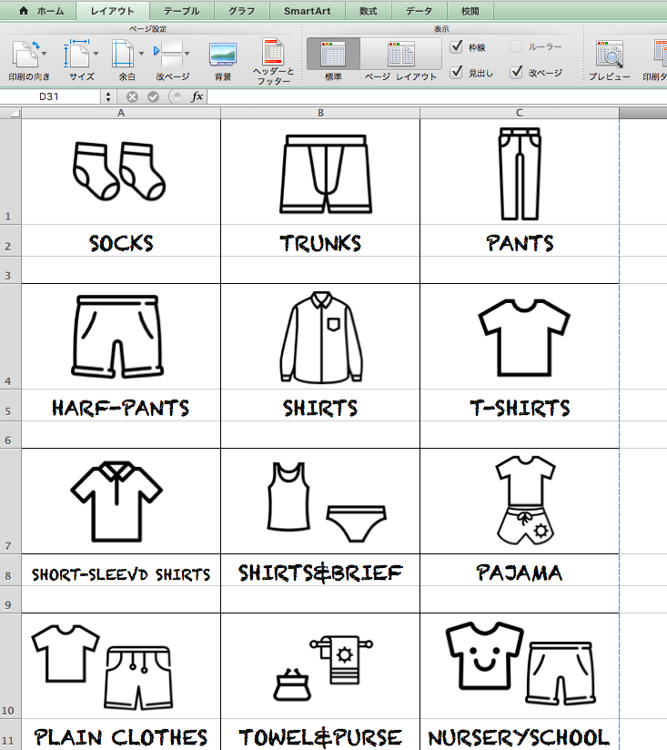Click the Name Box stepper arrows
667x750 pixels.
click(108, 97)
